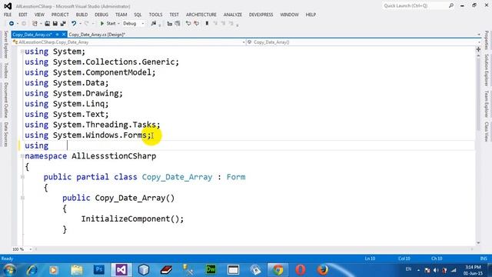Viewport: 492px width, 277px height.
Task: Split the editor using the top-right splitter icon
Action: point(478,49)
